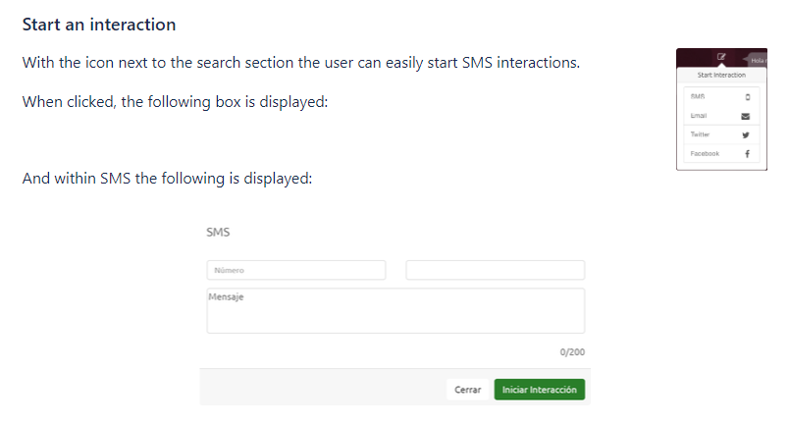The image size is (789, 424).
Task: Click the empty field beside Número
Action: tap(495, 270)
